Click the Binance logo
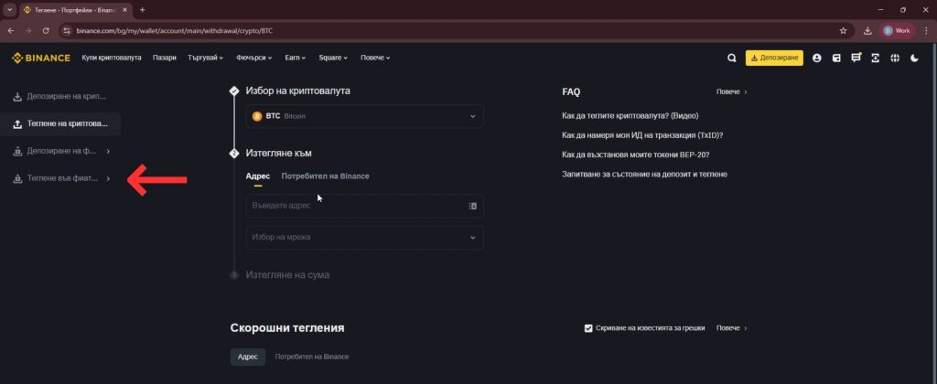Image resolution: width=937 pixels, height=384 pixels. (x=40, y=58)
